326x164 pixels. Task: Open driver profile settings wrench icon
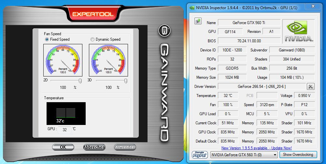point(311,87)
